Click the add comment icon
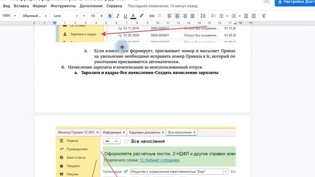Viewport: 315px width, 177px height. [x=159, y=16]
